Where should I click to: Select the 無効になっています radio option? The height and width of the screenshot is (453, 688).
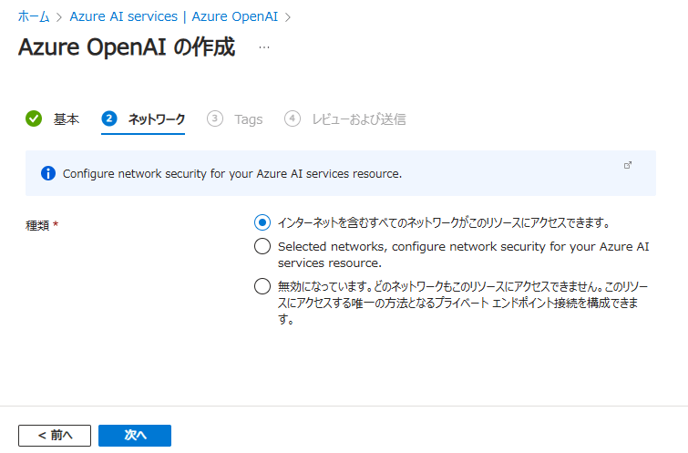click(x=262, y=286)
